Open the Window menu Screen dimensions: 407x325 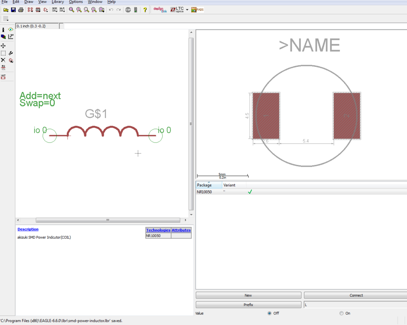[x=95, y=2]
